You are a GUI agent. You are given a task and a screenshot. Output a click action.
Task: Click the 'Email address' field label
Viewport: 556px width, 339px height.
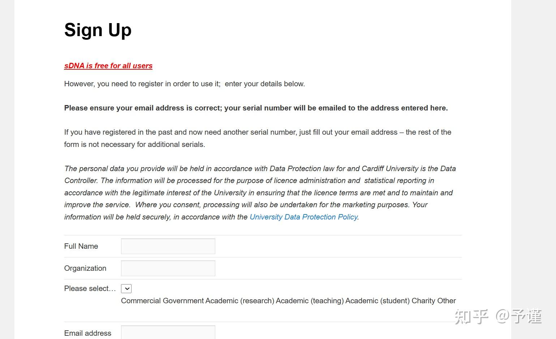coord(88,333)
